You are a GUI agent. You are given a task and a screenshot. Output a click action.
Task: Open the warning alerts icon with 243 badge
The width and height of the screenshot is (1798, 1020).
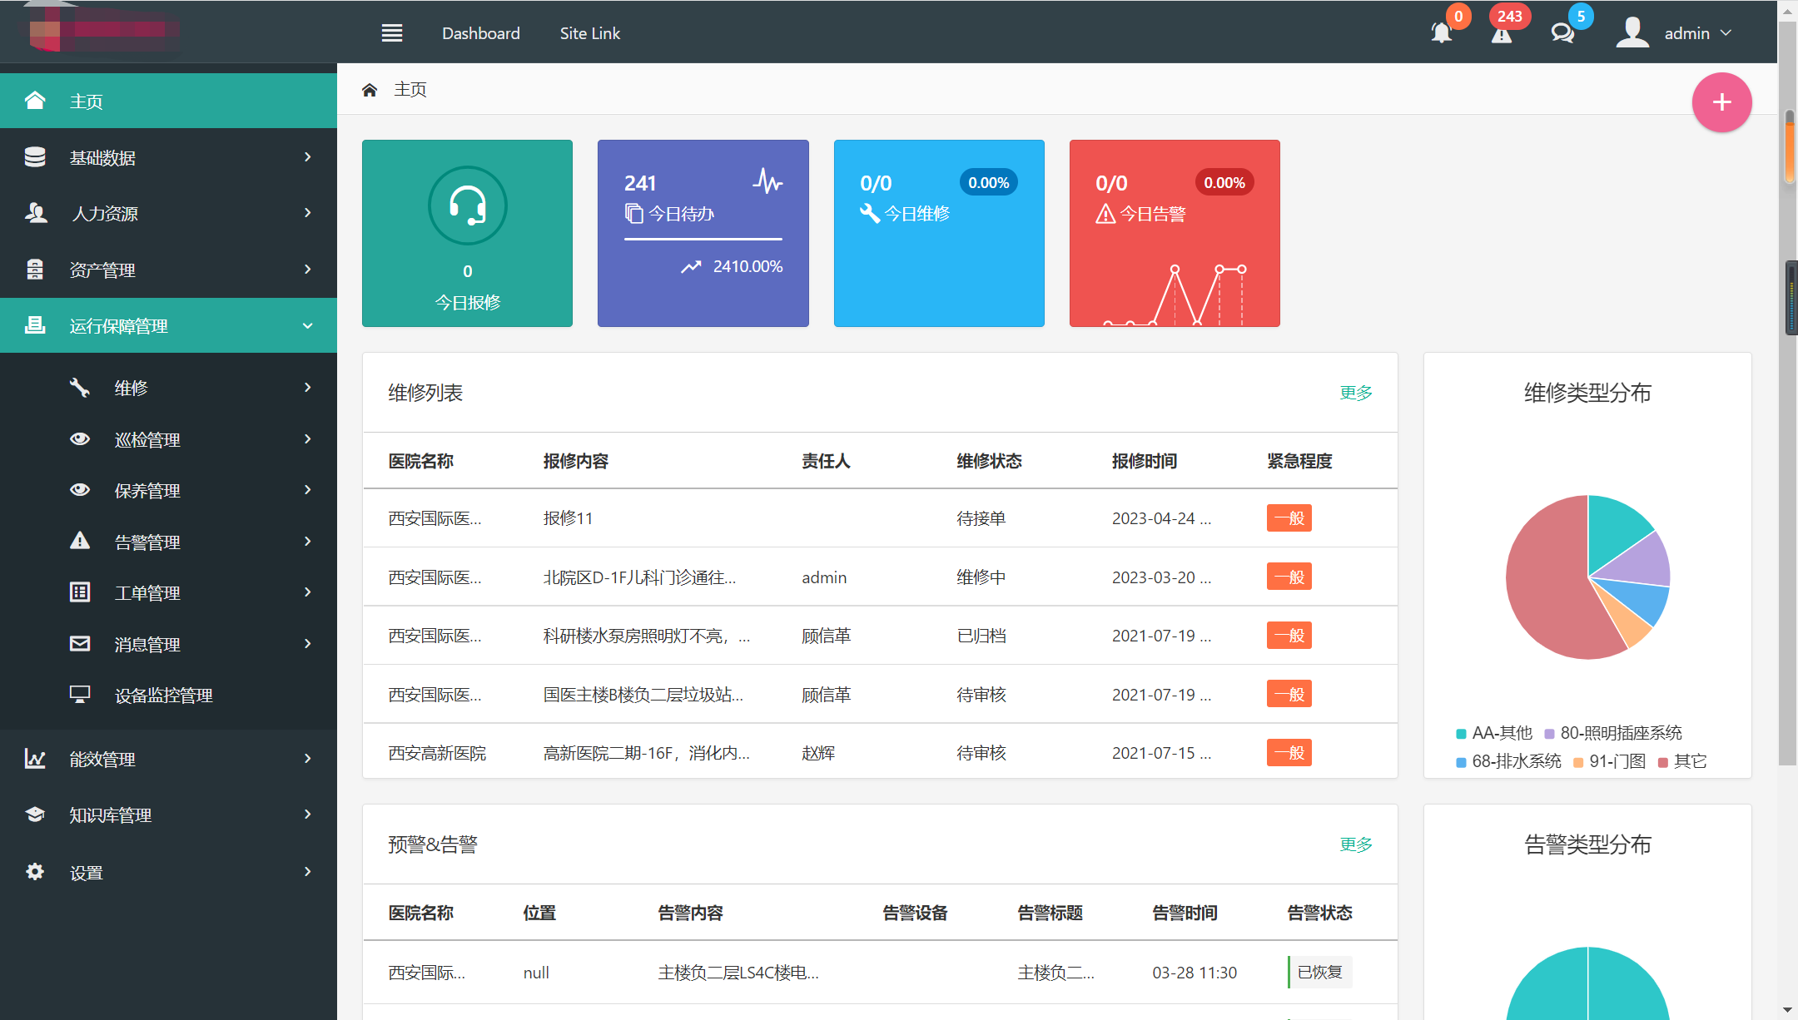(x=1502, y=33)
